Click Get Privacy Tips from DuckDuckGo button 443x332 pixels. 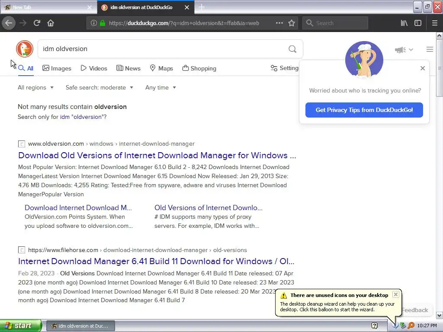[x=364, y=110]
